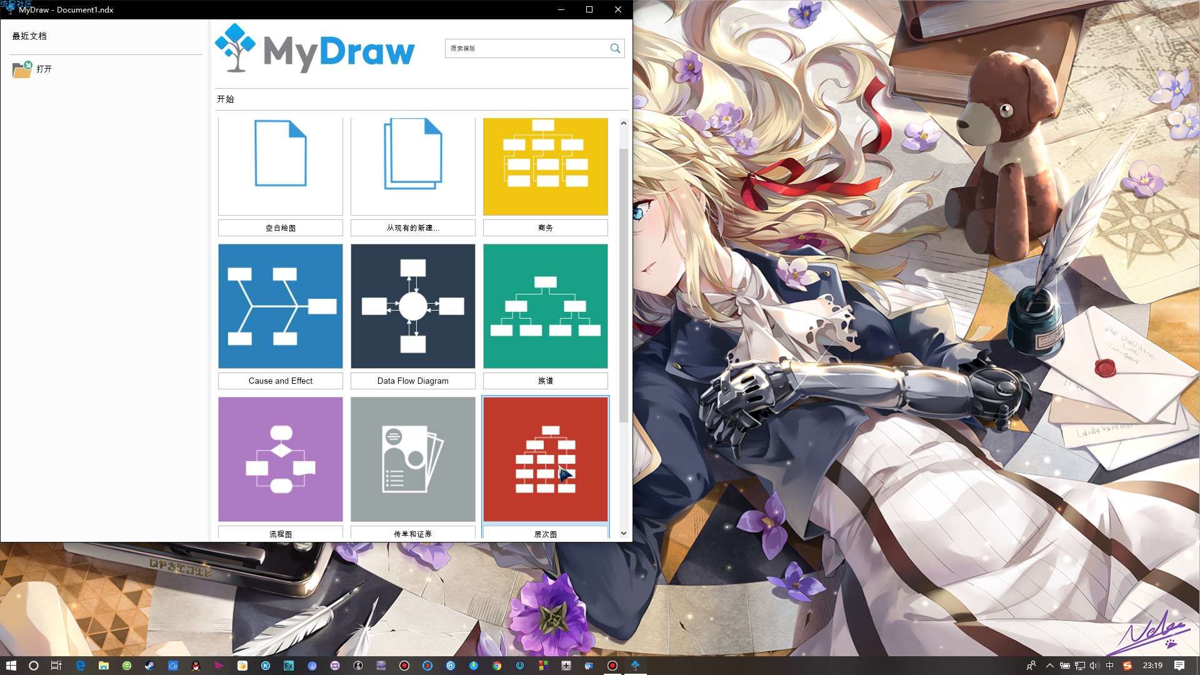Open the Windows Start menu
This screenshot has height=675, width=1200.
tap(11, 666)
